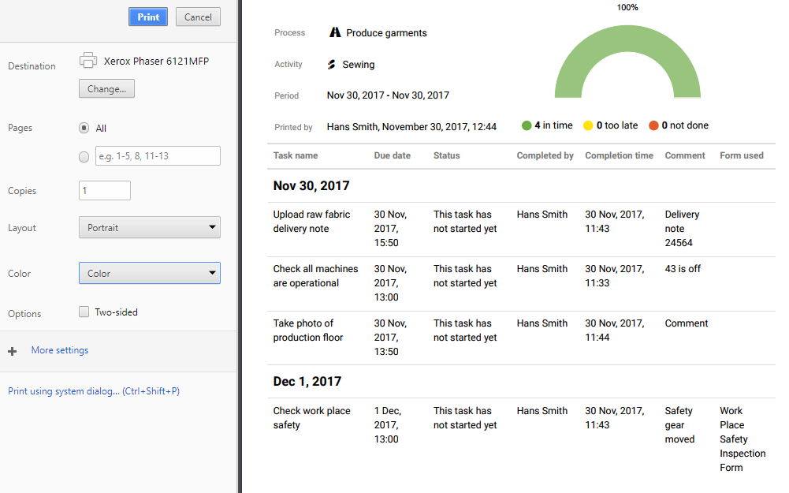Click the Xerox printer icon
789x493 pixels.
tap(88, 61)
